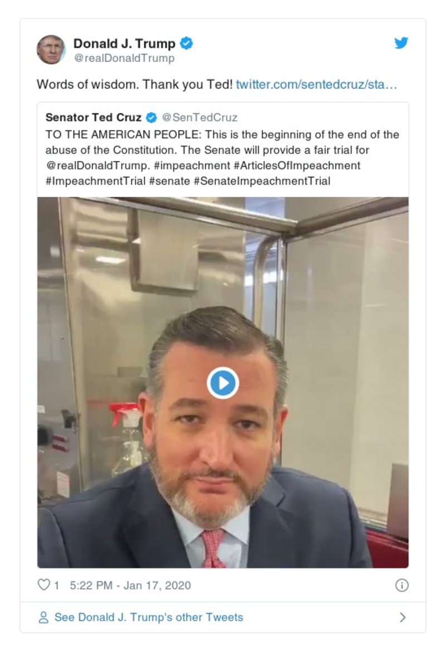
Task: Open the 5:22 PM - Jan 17, 2020 timestamp
Action: [x=130, y=585]
